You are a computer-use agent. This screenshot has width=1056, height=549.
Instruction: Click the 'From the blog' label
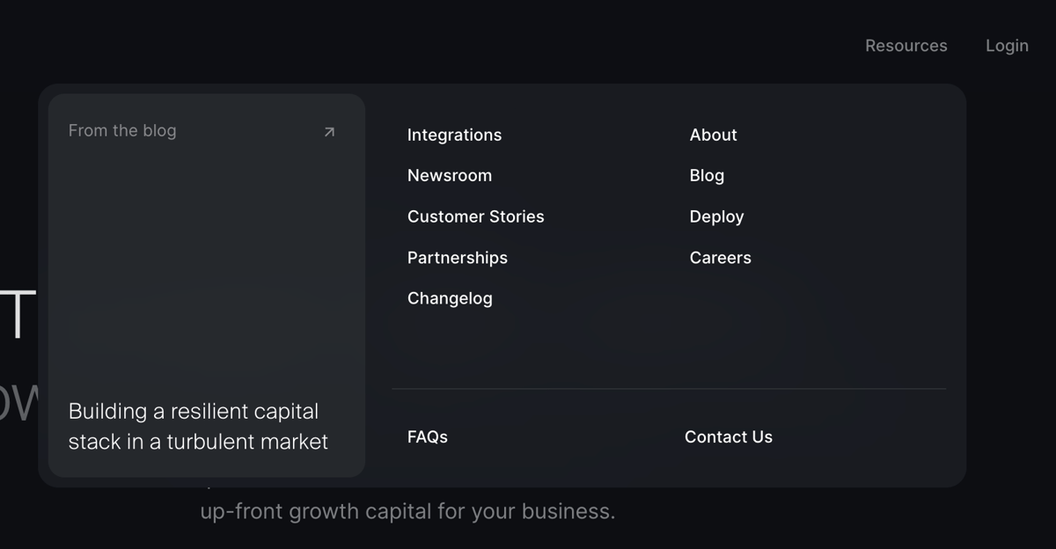122,130
